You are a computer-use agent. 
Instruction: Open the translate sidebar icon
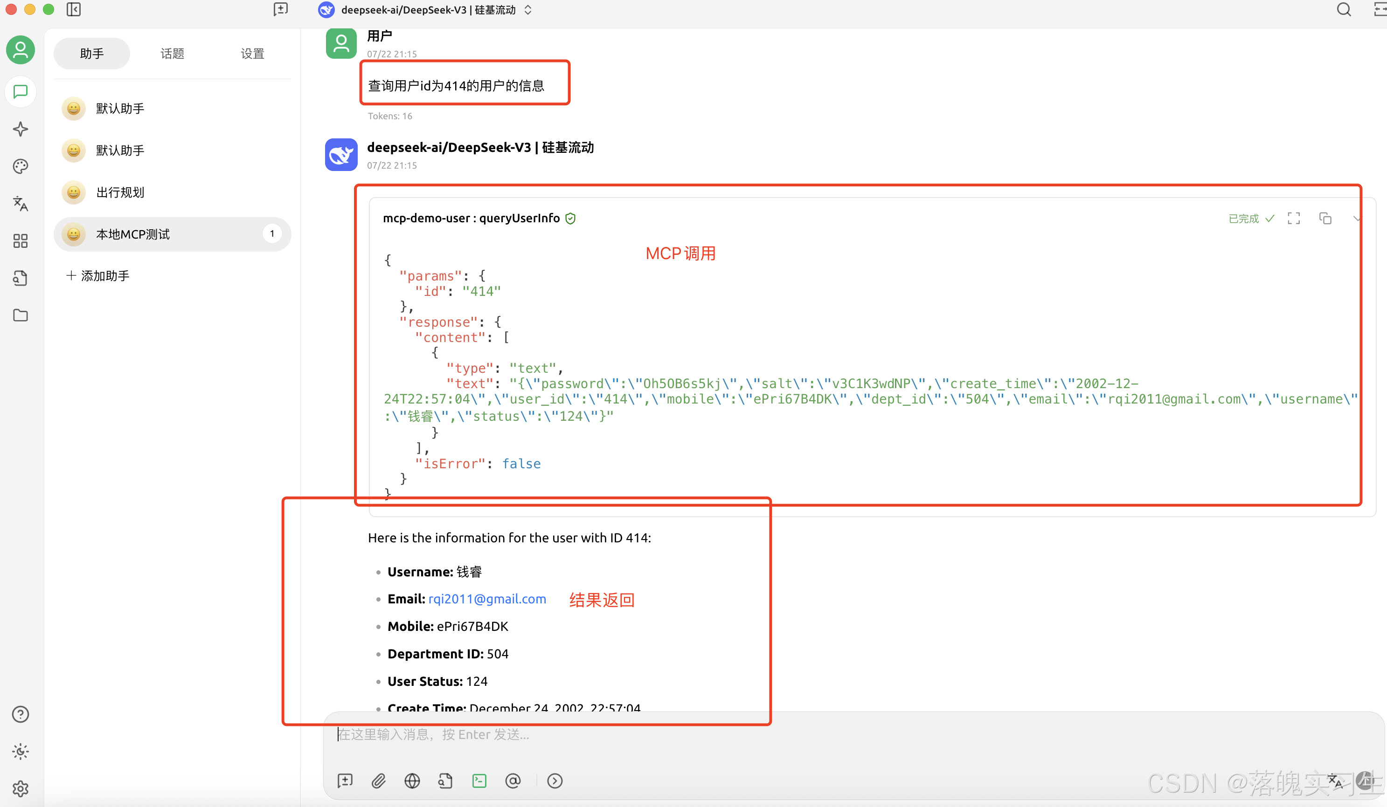[21, 204]
